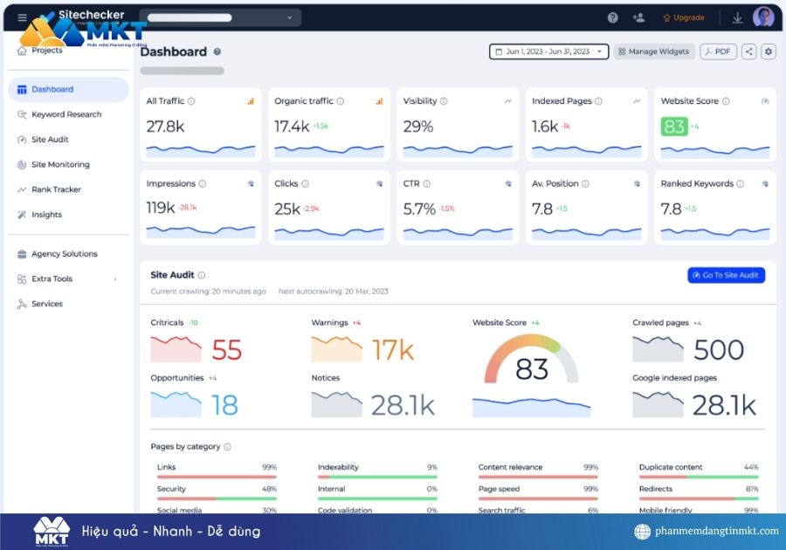Open Site Monitoring from the sidebar
The height and width of the screenshot is (550, 786).
(60, 164)
